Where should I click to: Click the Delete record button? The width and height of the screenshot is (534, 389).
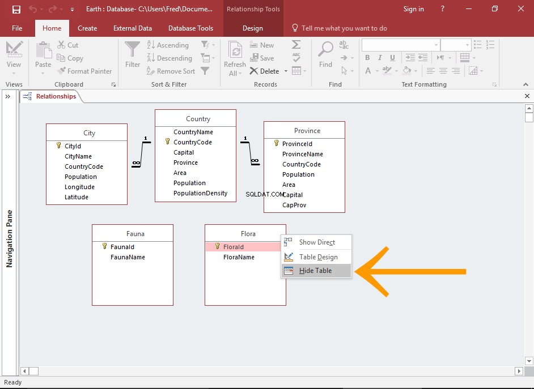[x=264, y=71]
